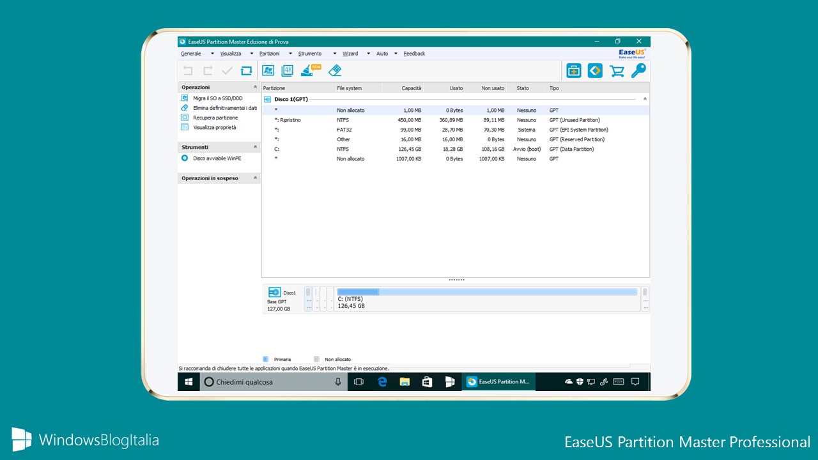This screenshot has height=460, width=818.
Task: Click the Cortana search box
Action: tap(274, 382)
